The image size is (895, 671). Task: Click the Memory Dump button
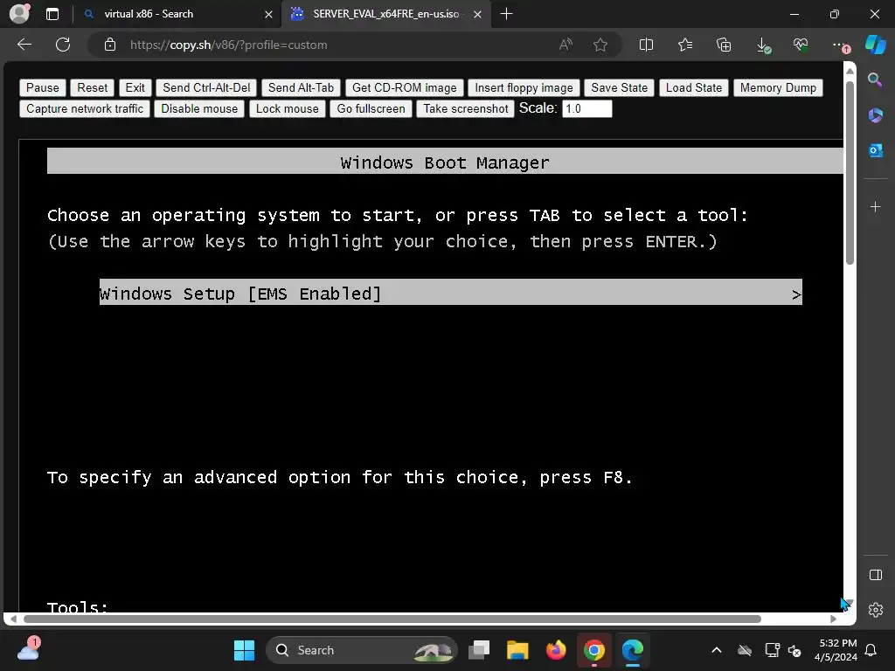[x=778, y=88]
